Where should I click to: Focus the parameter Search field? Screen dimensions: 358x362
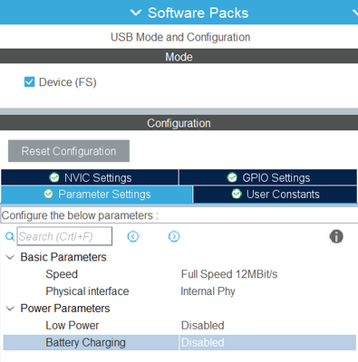64,236
